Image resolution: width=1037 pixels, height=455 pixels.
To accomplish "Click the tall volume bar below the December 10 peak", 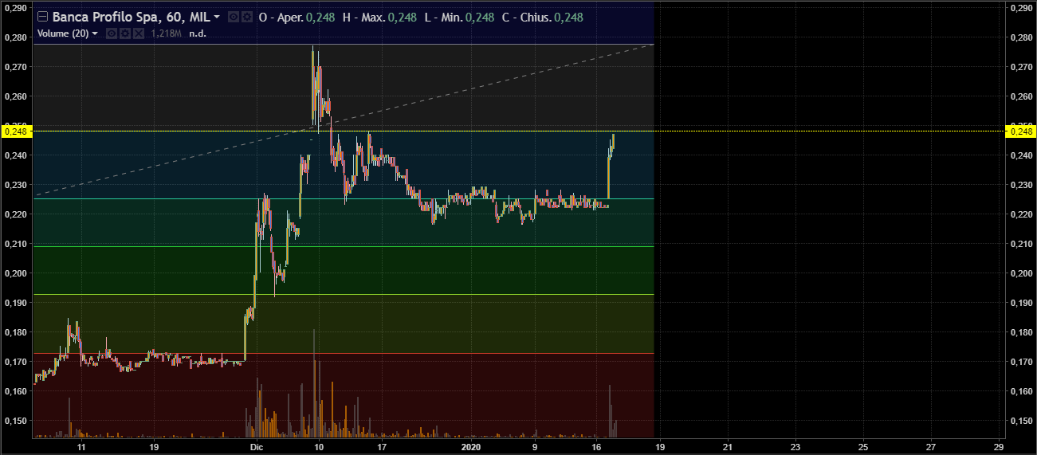I will click(315, 382).
